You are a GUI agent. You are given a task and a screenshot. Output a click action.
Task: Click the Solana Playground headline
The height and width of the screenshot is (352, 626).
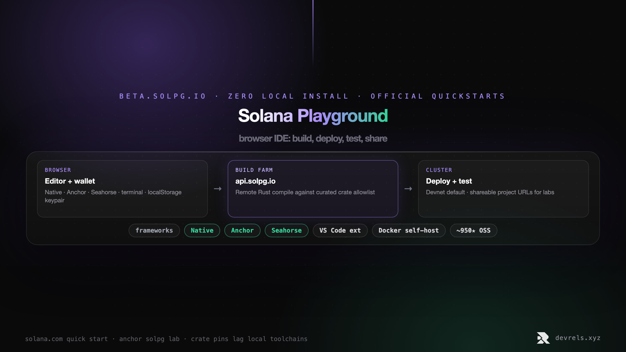[x=313, y=116]
